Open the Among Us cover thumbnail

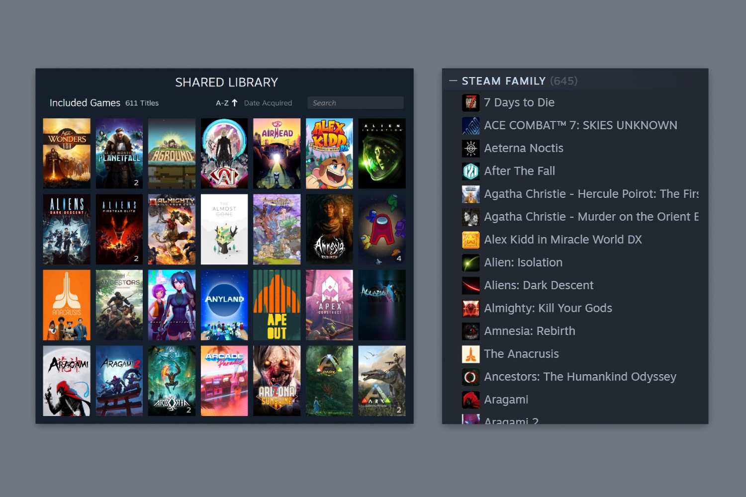pyautogui.click(x=382, y=229)
